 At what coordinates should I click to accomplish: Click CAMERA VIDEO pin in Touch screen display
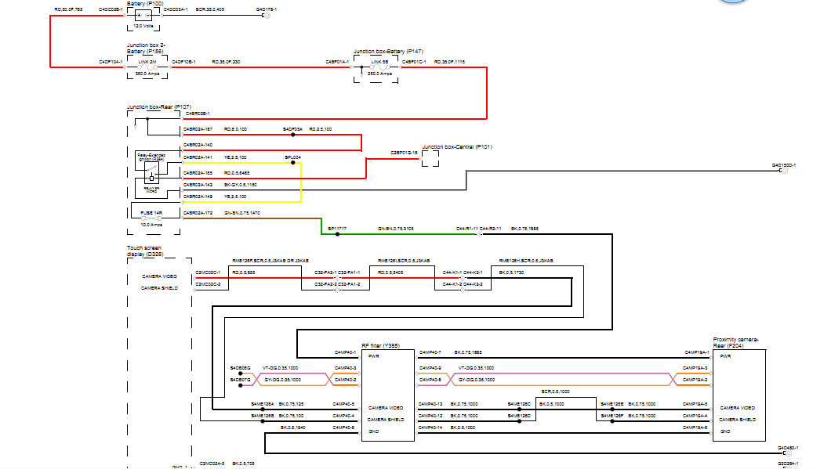click(x=160, y=276)
